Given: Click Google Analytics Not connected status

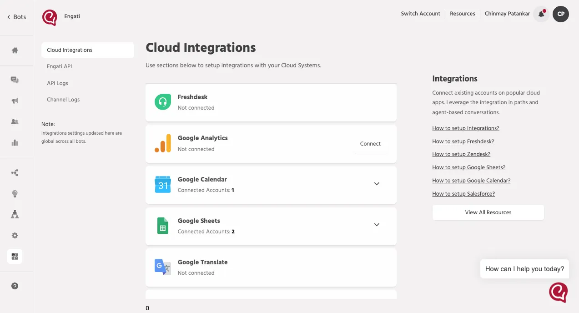Looking at the screenshot, I should 196,149.
